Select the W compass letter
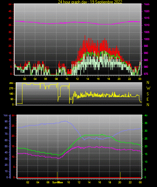Image resolution: width=157 pixels, height=187 pixels. tap(148, 88)
